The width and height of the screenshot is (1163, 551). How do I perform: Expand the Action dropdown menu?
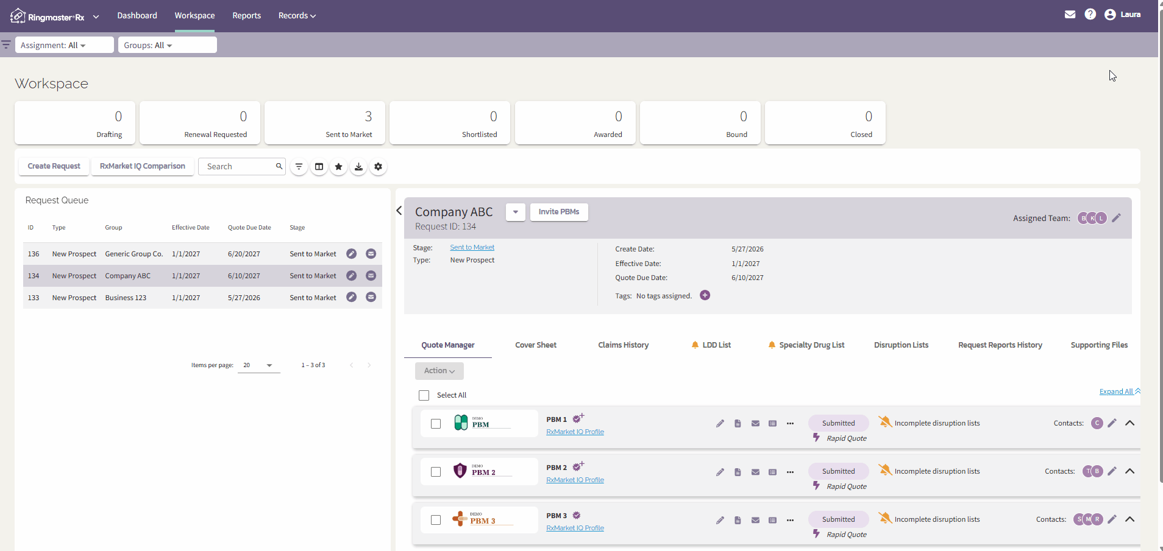click(439, 371)
